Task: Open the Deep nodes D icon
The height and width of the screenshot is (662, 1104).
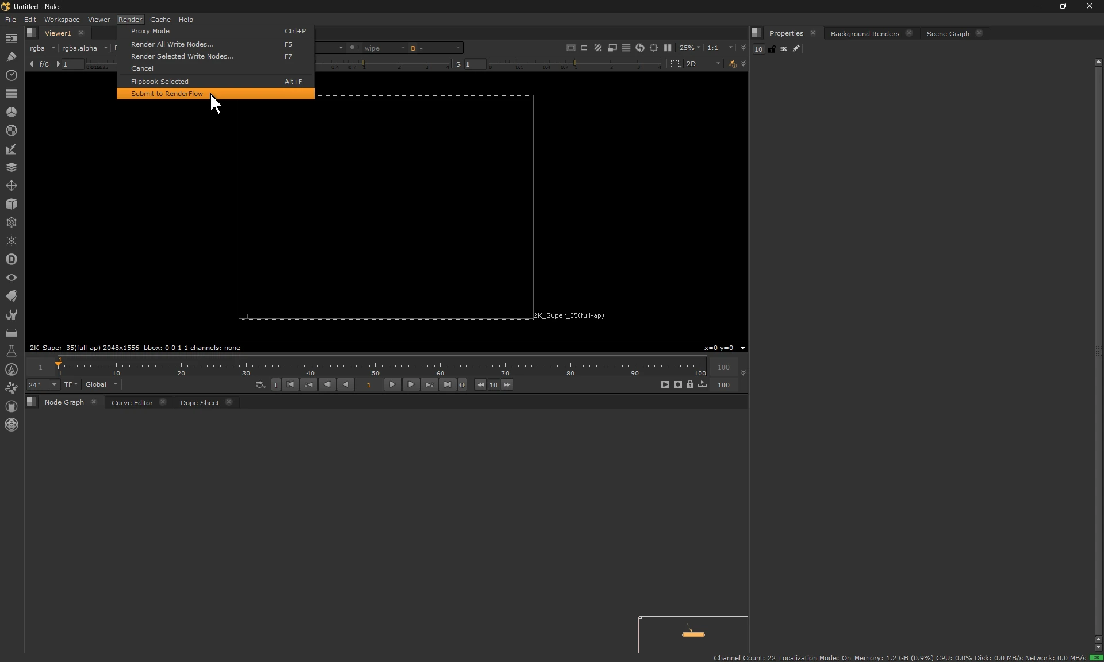Action: click(x=11, y=259)
